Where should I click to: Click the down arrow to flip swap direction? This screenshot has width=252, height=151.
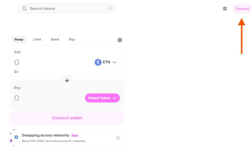pyautogui.click(x=67, y=80)
